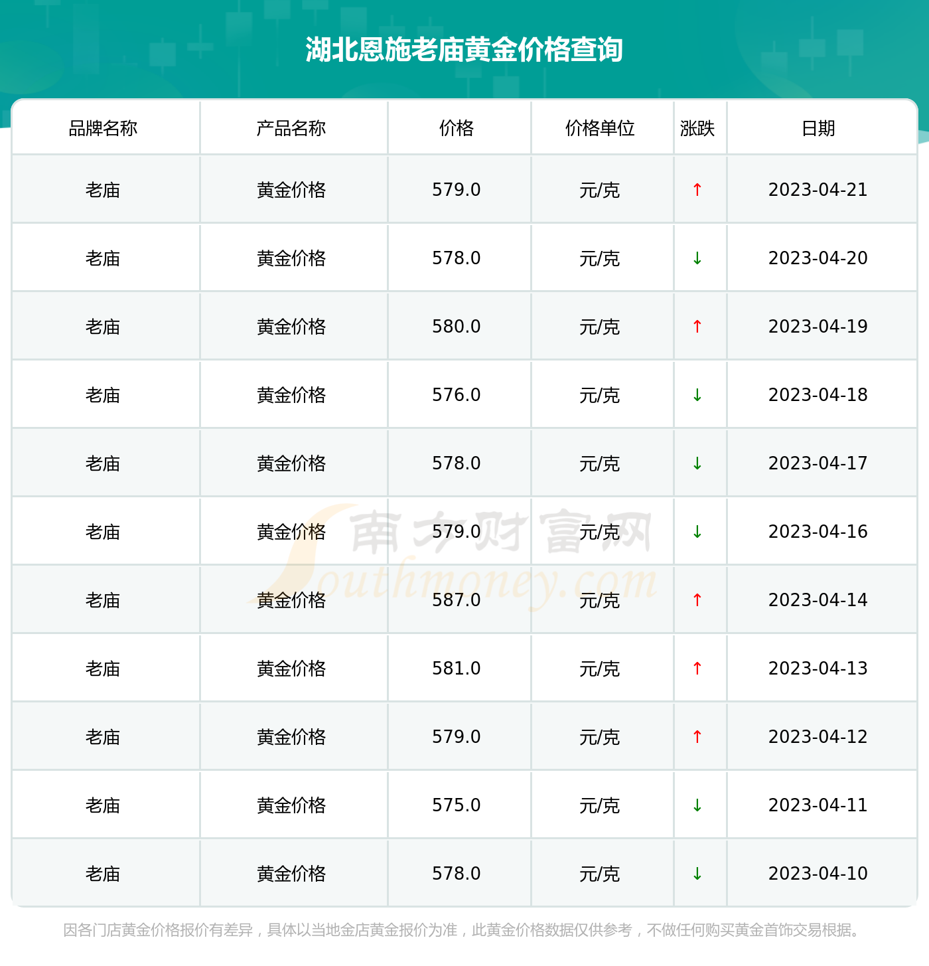929x966 pixels.
Task: Click 黄金价格 in the 2023-04-11 row
Action: (x=291, y=806)
